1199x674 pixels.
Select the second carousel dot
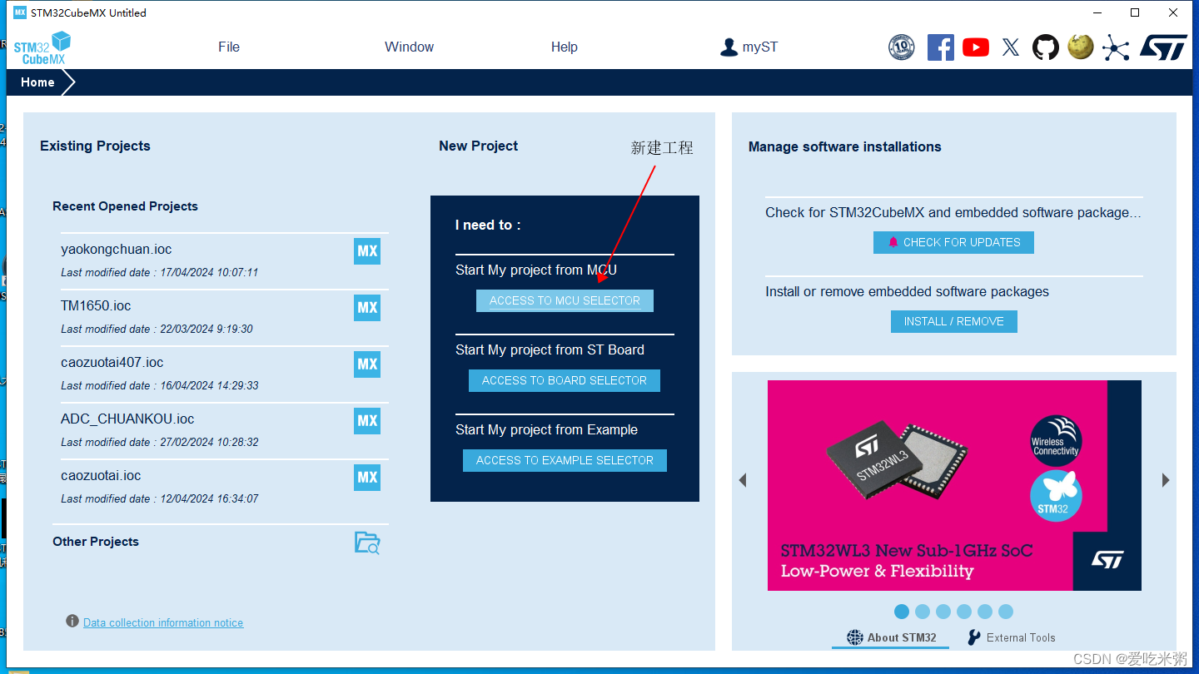(x=923, y=612)
